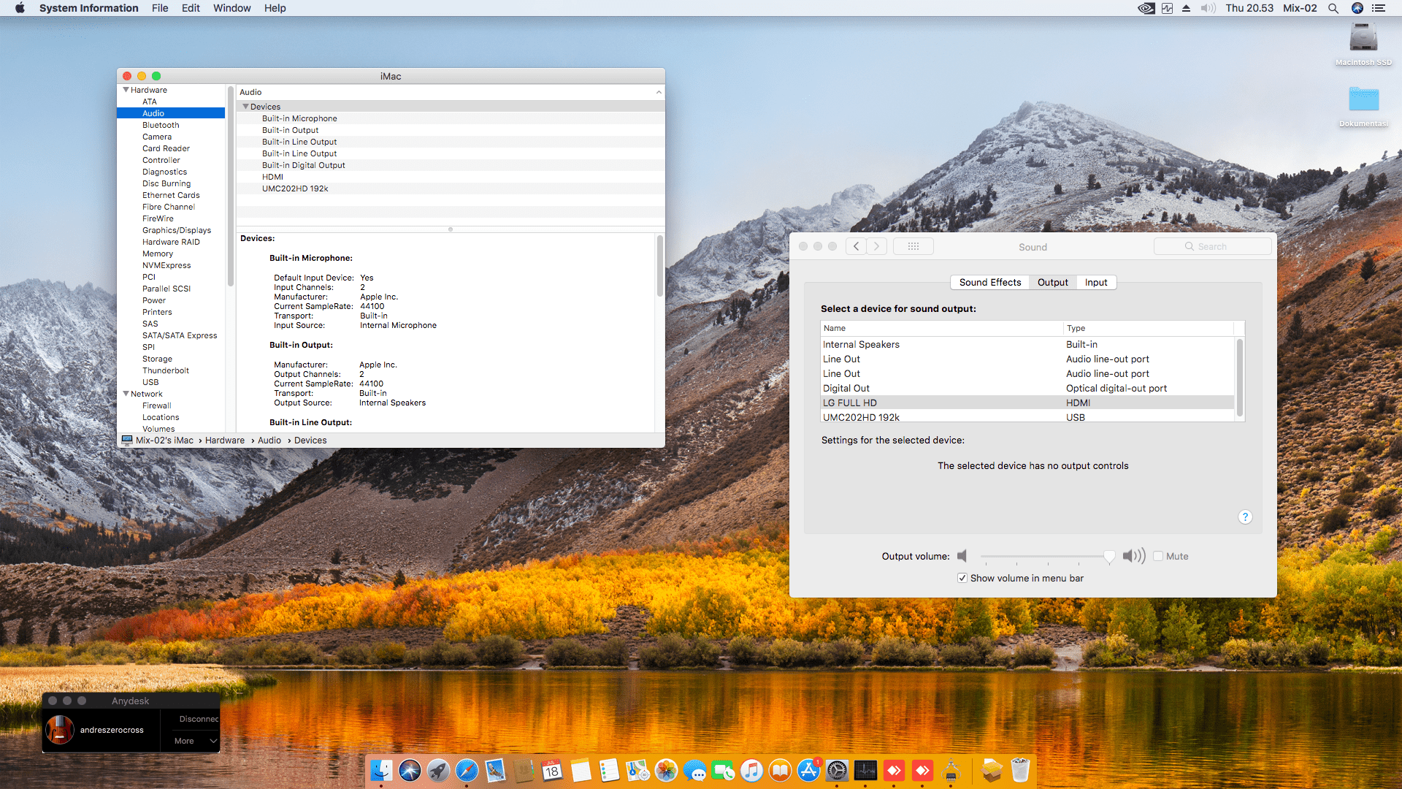The width and height of the screenshot is (1402, 789).
Task: Adjust the Output volume slider
Action: 1108,557
